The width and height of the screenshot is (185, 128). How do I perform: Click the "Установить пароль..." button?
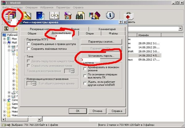[101, 56]
